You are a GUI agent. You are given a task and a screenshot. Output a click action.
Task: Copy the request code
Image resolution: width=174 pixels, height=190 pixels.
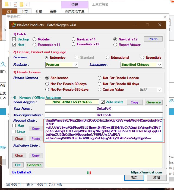tap(36, 129)
